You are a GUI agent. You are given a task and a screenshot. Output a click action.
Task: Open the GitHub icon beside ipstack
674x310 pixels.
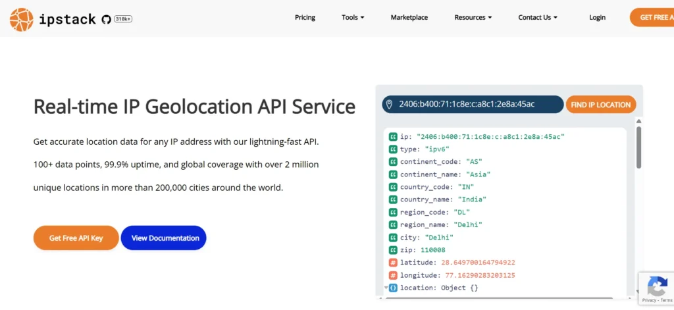[x=106, y=19]
